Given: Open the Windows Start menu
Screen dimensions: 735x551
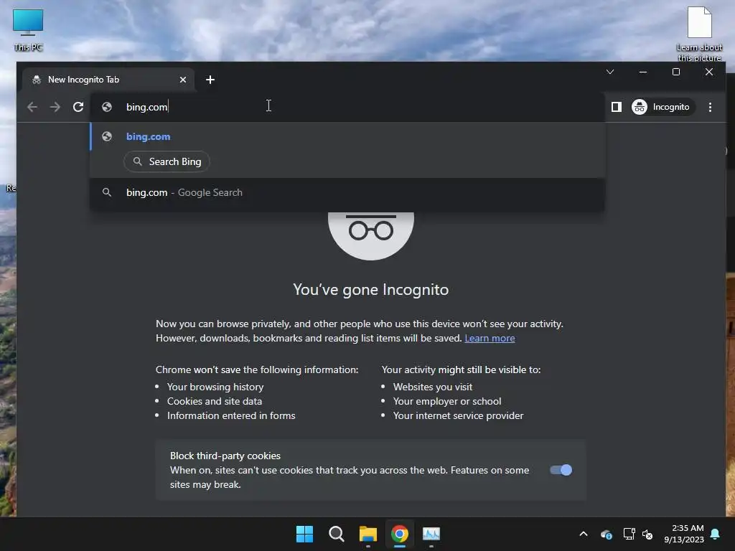Looking at the screenshot, I should tap(304, 534).
